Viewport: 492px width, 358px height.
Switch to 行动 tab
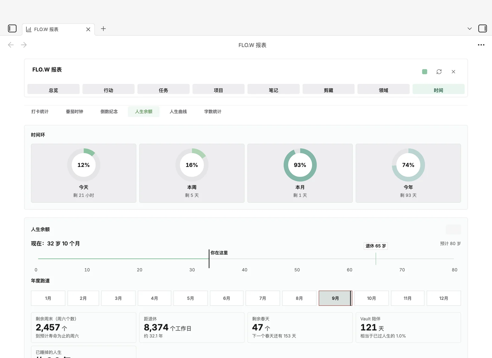point(109,89)
